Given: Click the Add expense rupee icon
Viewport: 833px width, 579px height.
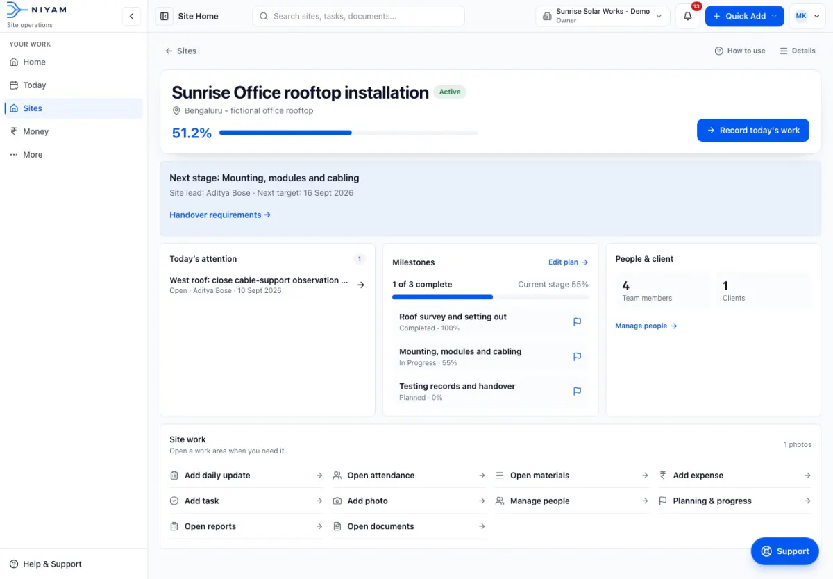Looking at the screenshot, I should 663,476.
